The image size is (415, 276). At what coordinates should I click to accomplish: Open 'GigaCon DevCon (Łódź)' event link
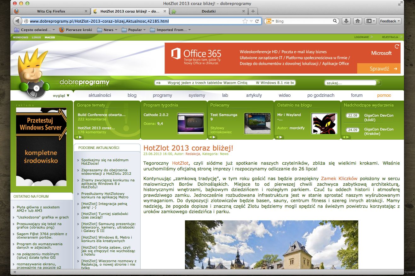(x=379, y=118)
